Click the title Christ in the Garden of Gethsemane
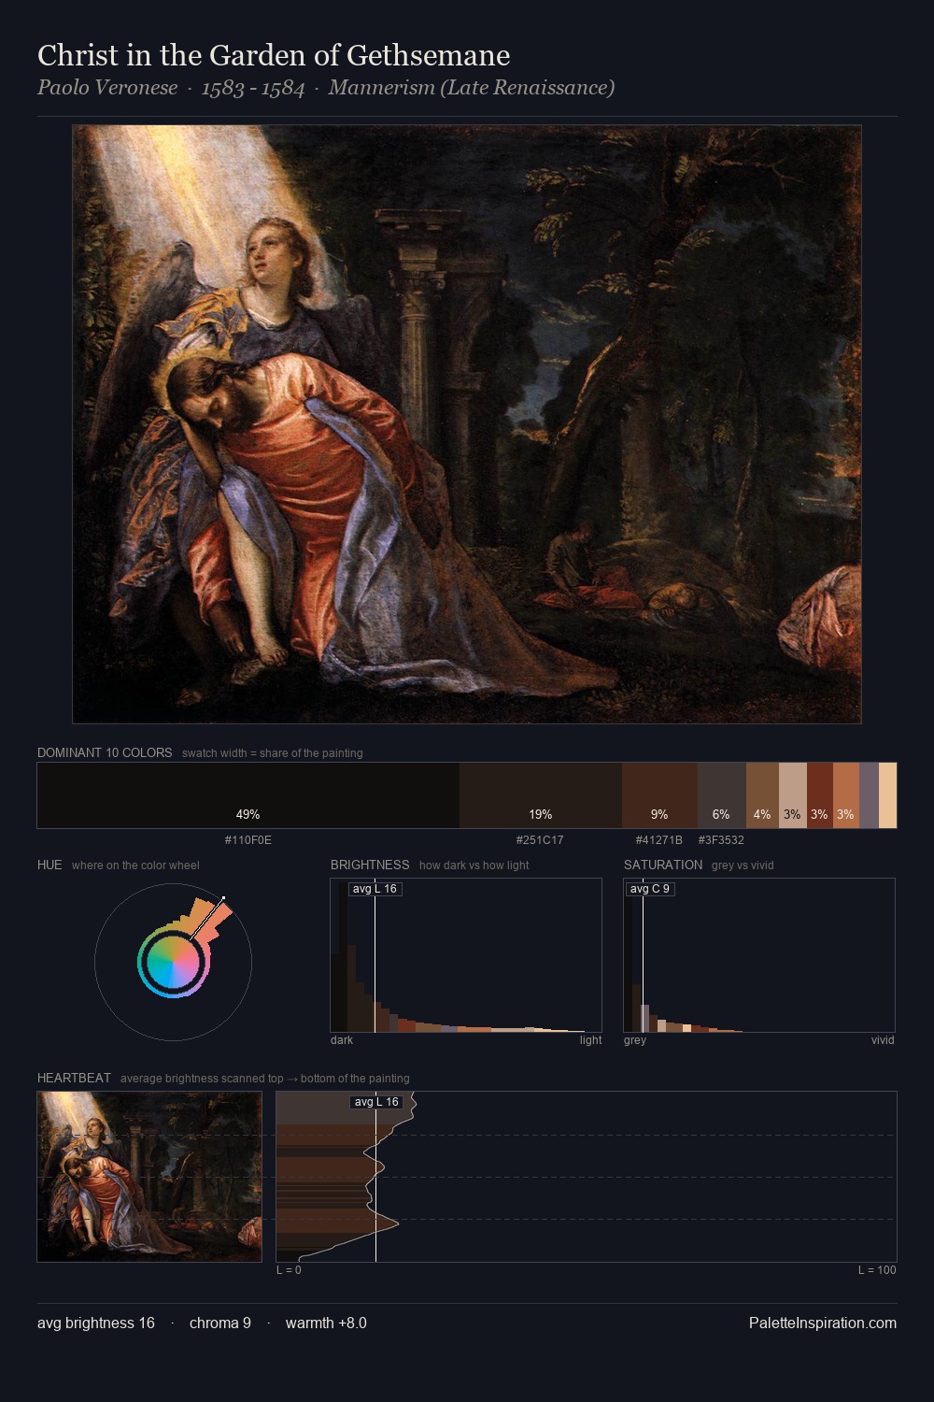Viewport: 934px width, 1402px height. coord(274,55)
